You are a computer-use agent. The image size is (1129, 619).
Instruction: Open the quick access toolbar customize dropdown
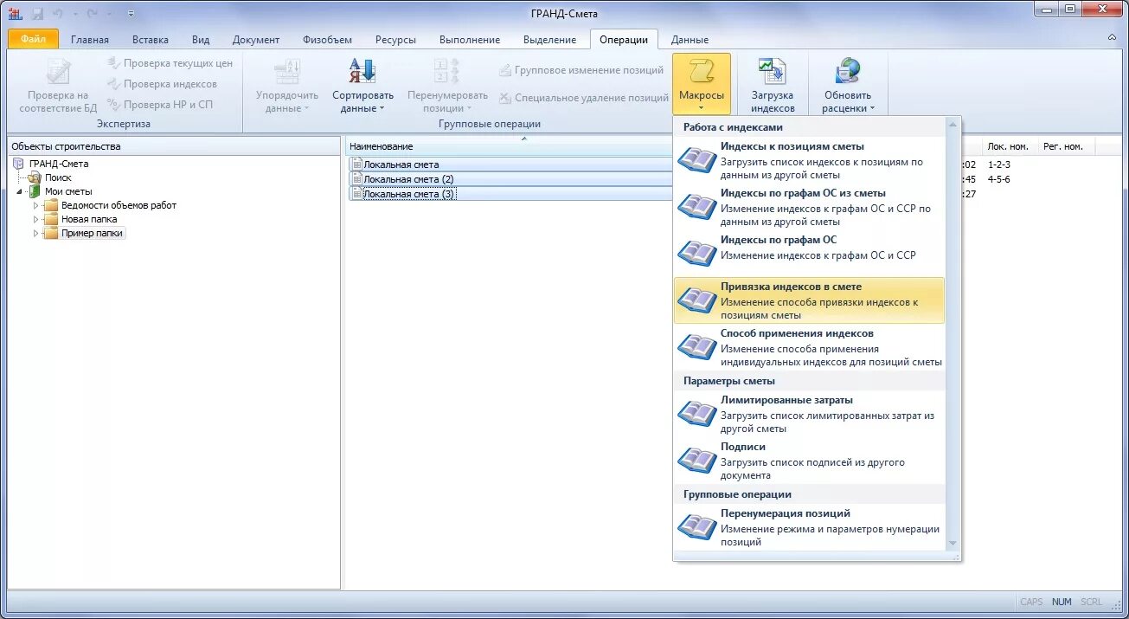pyautogui.click(x=131, y=14)
